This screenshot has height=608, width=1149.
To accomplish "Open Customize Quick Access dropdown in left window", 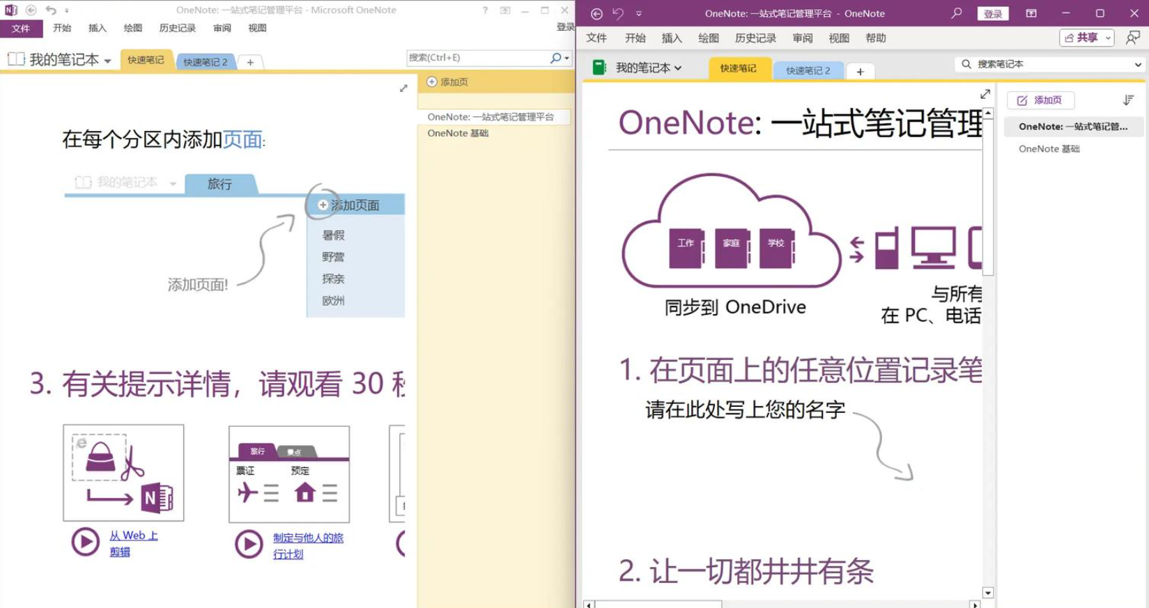I will click(x=67, y=10).
